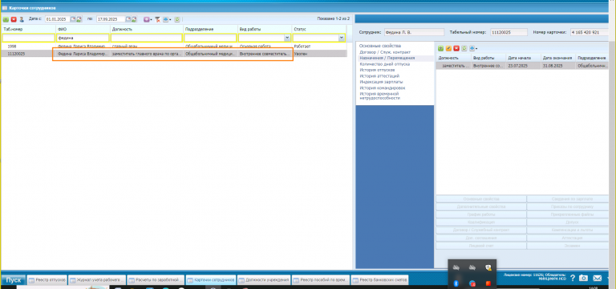Click the 'Дата с' date input field
616x289 pixels.
tap(58, 19)
